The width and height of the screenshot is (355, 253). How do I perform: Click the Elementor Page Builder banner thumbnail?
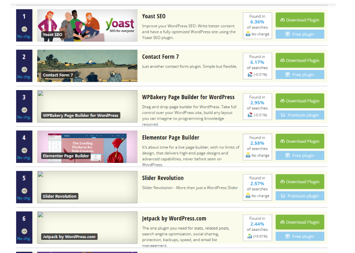(x=87, y=146)
